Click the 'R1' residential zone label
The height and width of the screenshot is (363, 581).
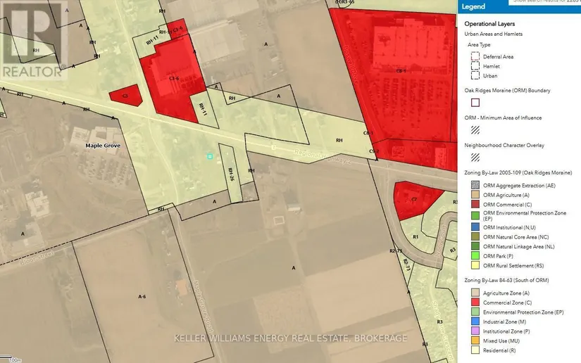coord(416,236)
